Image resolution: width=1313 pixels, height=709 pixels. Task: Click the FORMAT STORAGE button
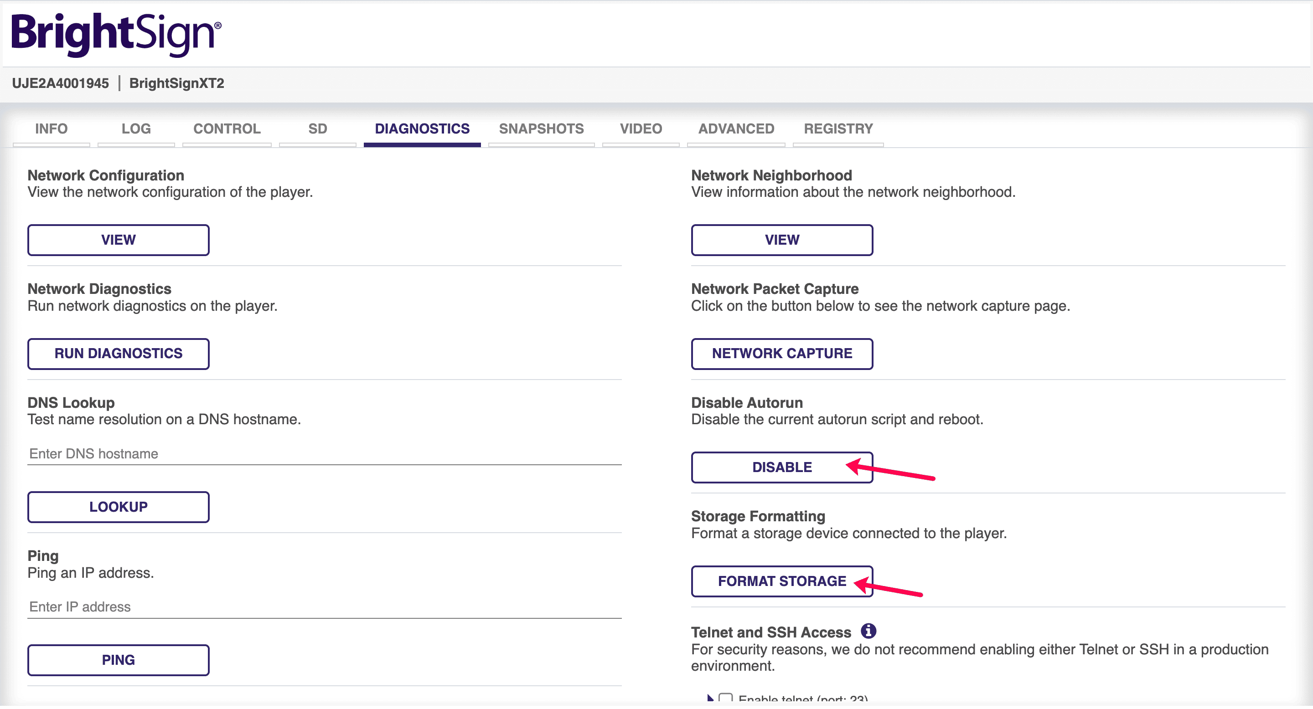pos(781,581)
